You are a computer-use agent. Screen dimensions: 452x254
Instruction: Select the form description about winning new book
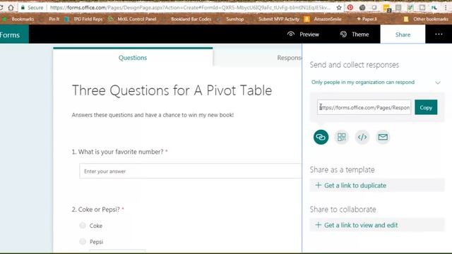[153, 115]
